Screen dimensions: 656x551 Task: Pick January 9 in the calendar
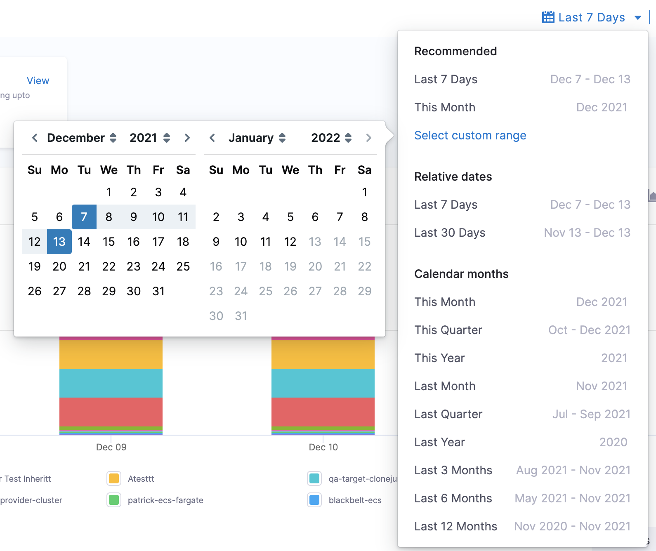coord(216,242)
